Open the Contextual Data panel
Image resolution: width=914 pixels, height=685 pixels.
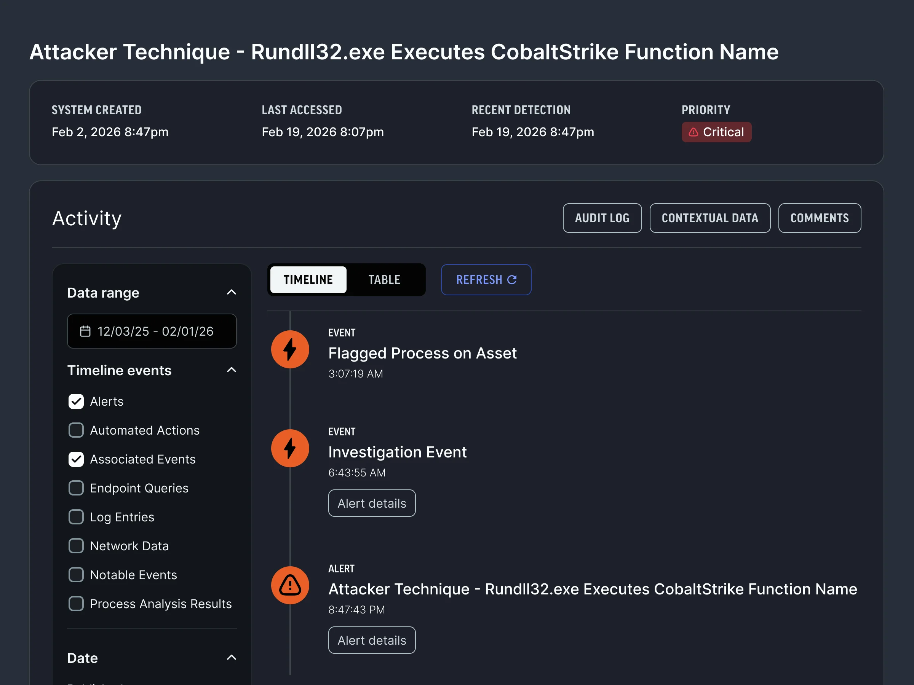710,218
